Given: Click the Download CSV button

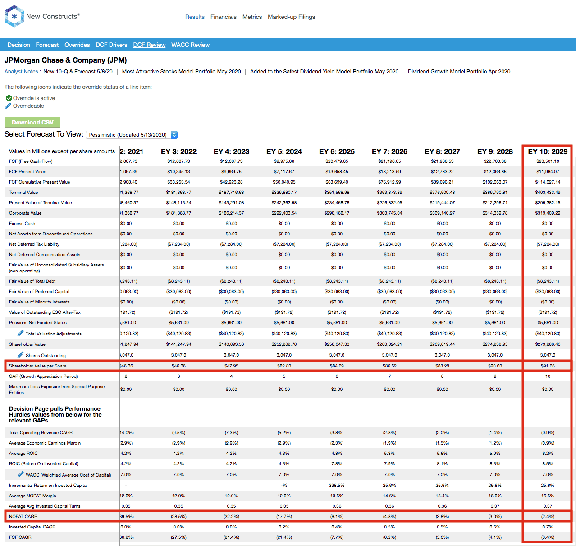Looking at the screenshot, I should coord(32,122).
